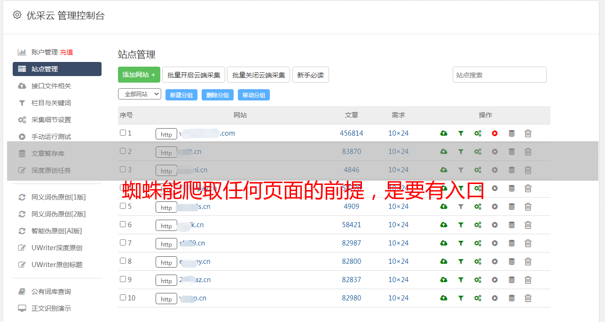
Task: Open the green filter icon in row 8
Action: click(461, 261)
